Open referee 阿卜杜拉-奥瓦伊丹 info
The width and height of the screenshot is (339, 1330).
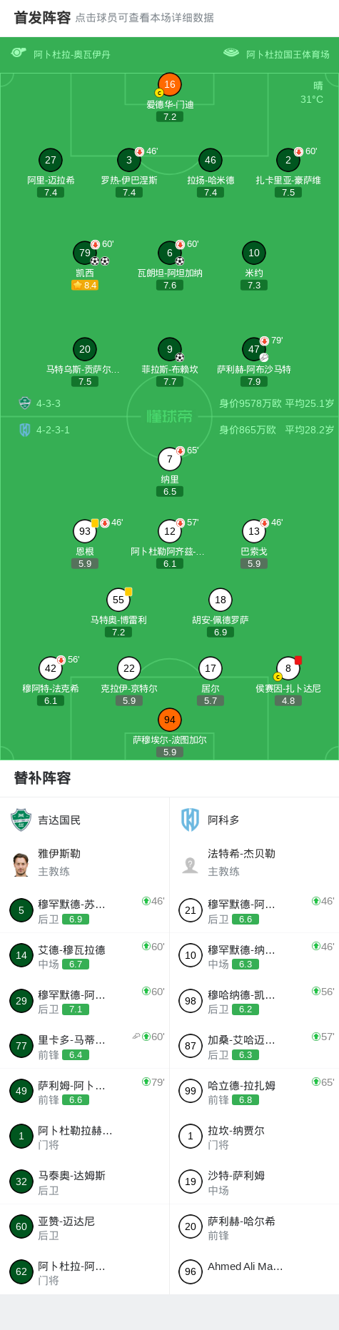click(72, 54)
